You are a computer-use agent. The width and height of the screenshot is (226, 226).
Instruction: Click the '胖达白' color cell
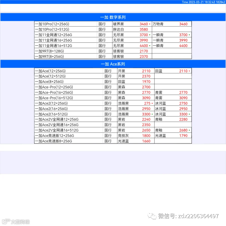pos(119,29)
